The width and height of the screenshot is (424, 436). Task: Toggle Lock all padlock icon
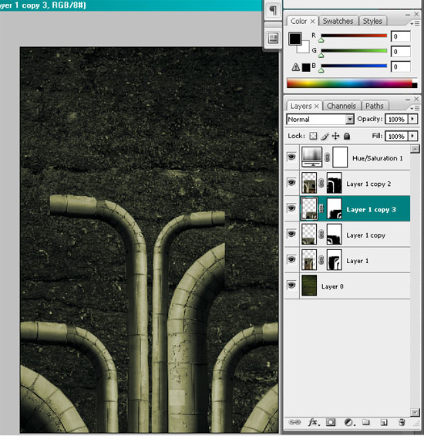pyautogui.click(x=347, y=136)
